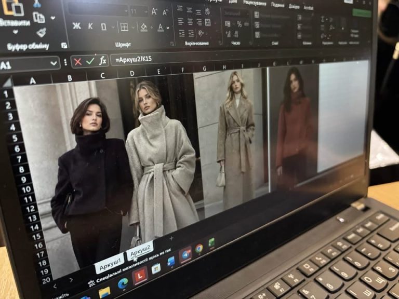399x299 pixels.
Task: Toggle underline formatting with the underlined П button
Action: 103,26
